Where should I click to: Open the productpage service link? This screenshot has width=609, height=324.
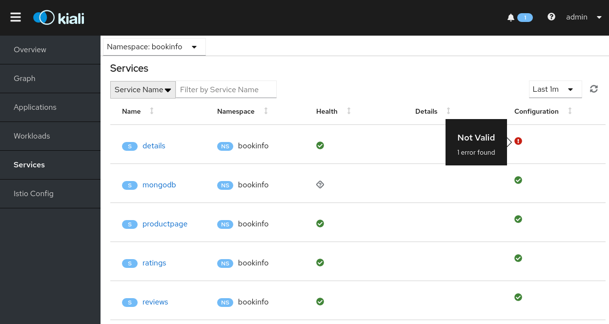165,224
